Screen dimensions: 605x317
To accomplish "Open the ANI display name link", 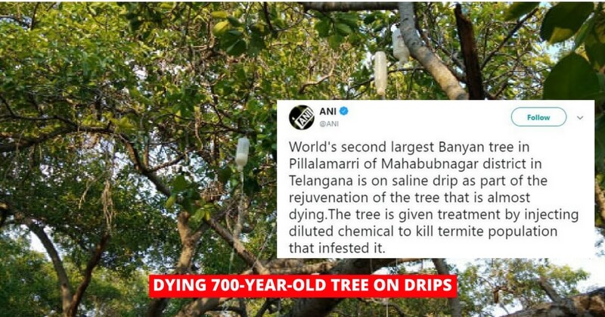I will click(327, 111).
